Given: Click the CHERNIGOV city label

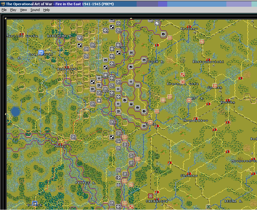Looking at the screenshot, I should (157, 201).
